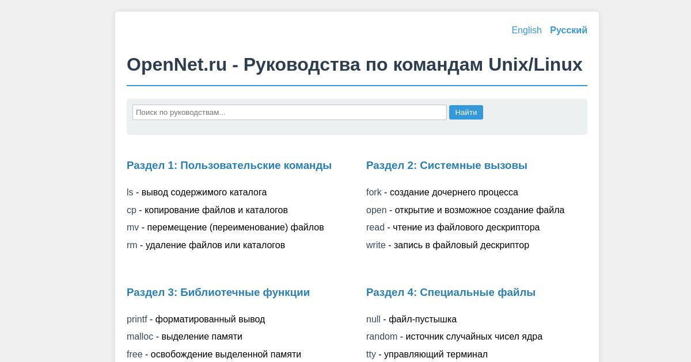Select the Русский language link
691x362 pixels.
click(568, 30)
